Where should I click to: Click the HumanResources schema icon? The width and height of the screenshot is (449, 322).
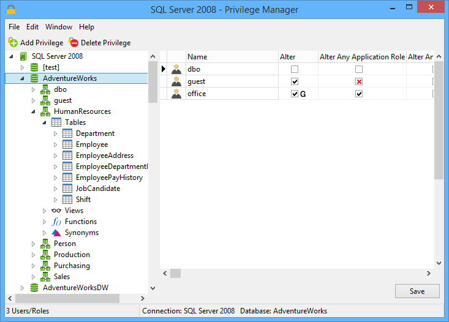[45, 111]
